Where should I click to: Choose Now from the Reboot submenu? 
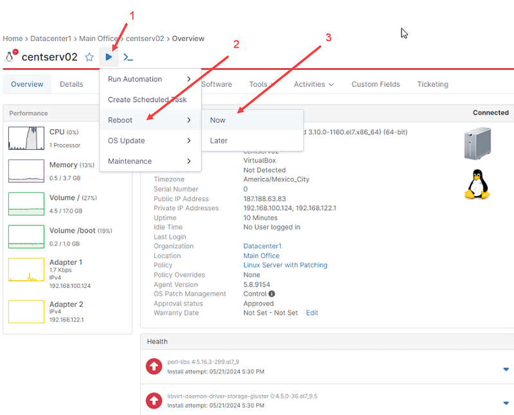218,120
